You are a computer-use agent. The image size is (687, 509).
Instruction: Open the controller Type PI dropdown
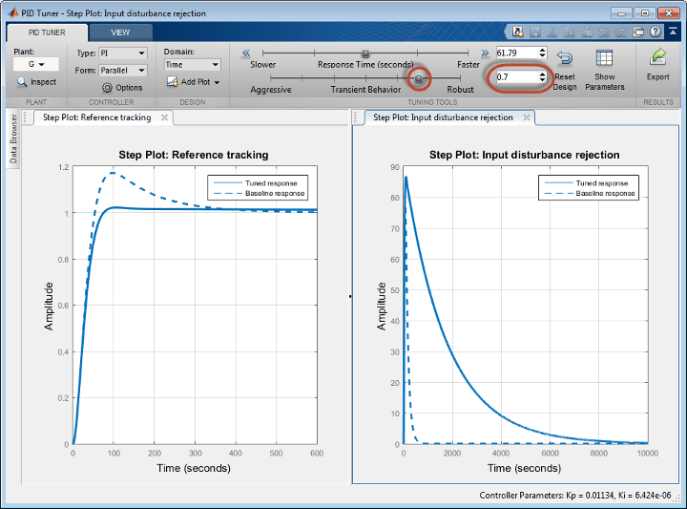(x=123, y=53)
